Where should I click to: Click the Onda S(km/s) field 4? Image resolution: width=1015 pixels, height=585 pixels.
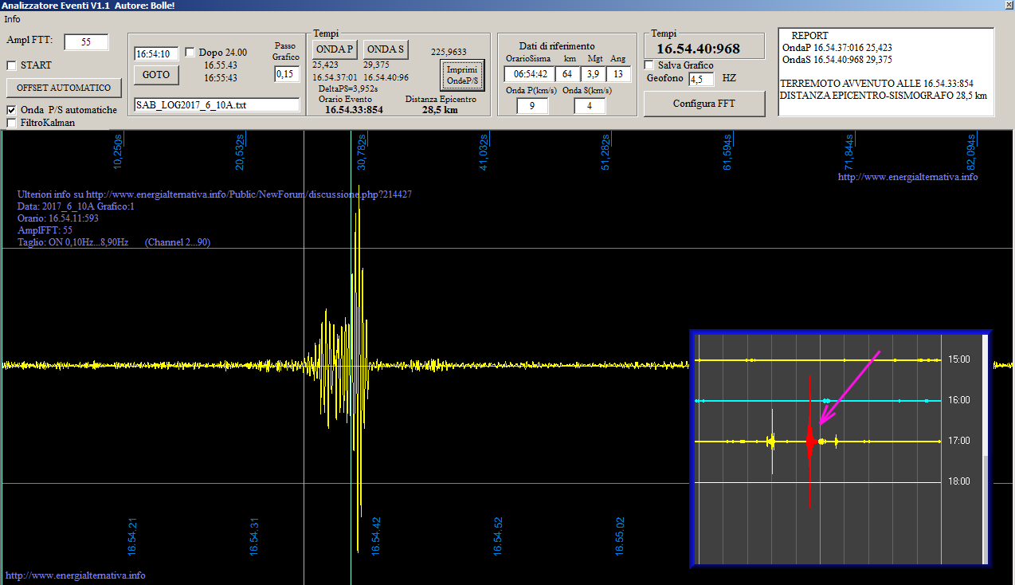[590, 105]
